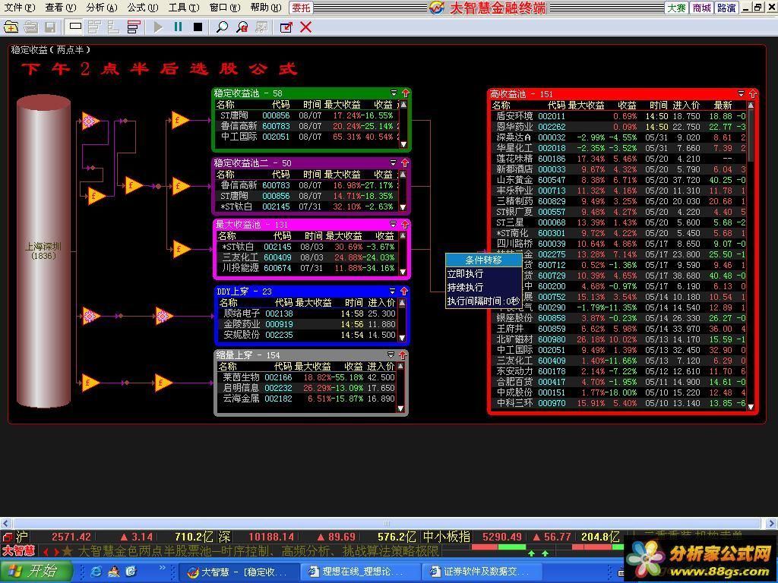The height and width of the screenshot is (583, 778).
Task: Click the new folder toolbar icon
Action: click(x=11, y=27)
